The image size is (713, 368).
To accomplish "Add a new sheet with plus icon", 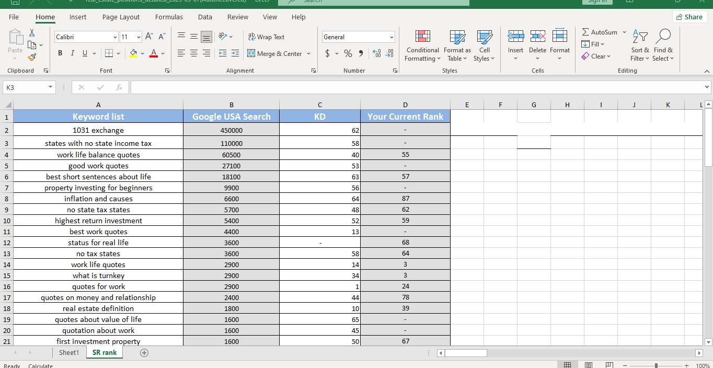I will [144, 353].
